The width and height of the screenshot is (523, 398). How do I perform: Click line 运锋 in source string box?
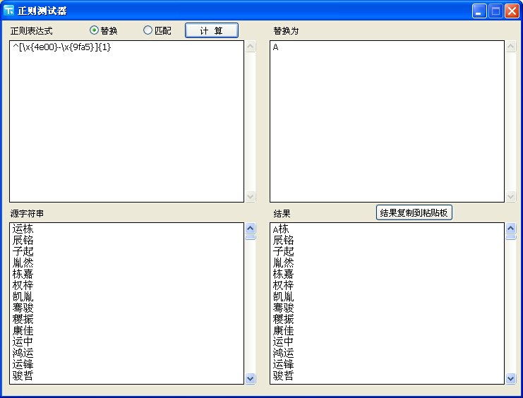tap(23, 365)
